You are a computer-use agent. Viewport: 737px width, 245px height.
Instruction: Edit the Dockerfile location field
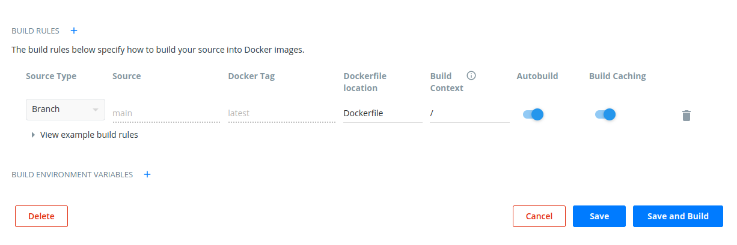pyautogui.click(x=382, y=113)
